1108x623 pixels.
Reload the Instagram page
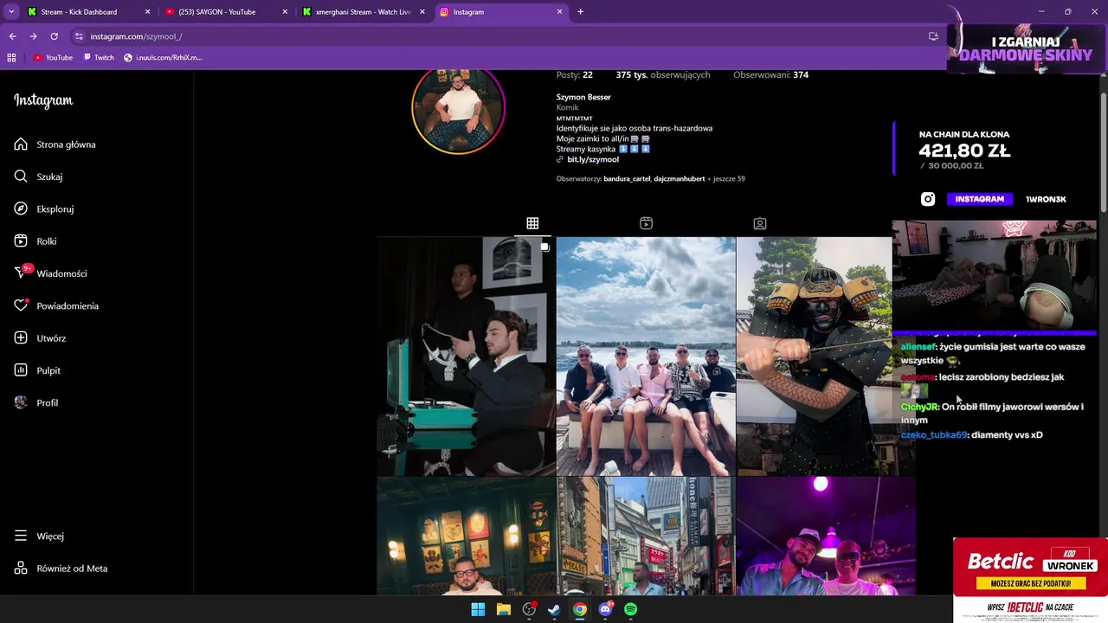pyautogui.click(x=54, y=36)
